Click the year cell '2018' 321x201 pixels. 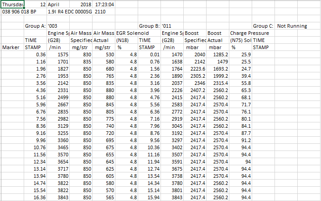(x=81, y=4)
